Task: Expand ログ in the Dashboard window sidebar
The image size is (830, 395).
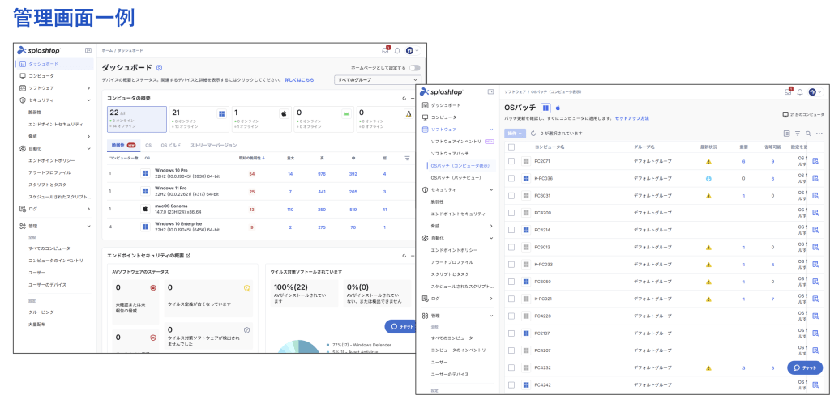Action: (89, 209)
